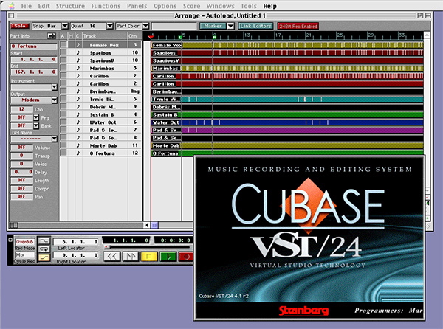The image size is (443, 329).
Task: Open the Prg dropdown arrow
Action: [36, 117]
